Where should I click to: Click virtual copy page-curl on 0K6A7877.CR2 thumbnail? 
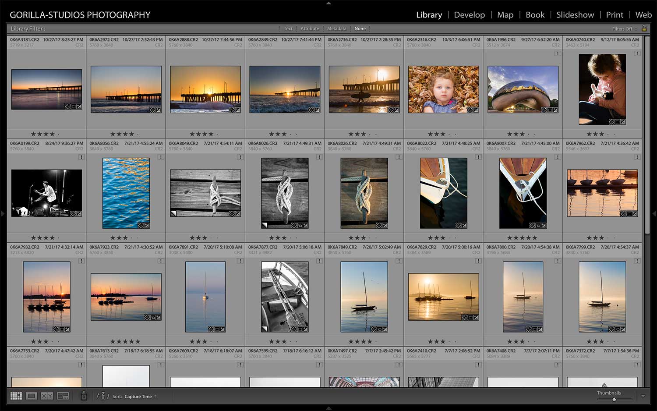click(264, 329)
